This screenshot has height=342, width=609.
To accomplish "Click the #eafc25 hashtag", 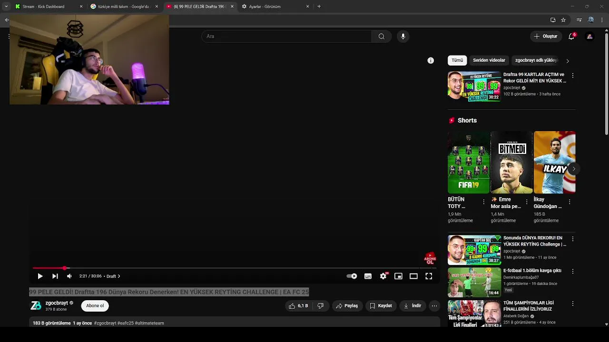I will pos(126,323).
